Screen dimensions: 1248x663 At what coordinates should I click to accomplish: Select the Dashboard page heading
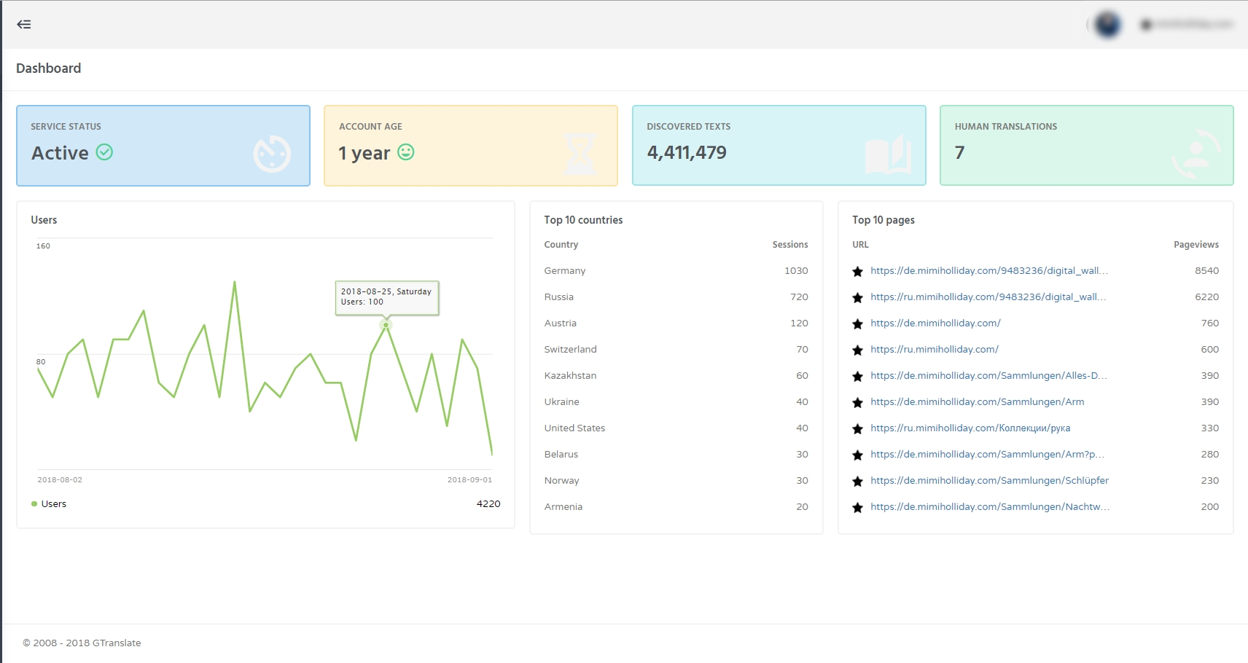[48, 68]
